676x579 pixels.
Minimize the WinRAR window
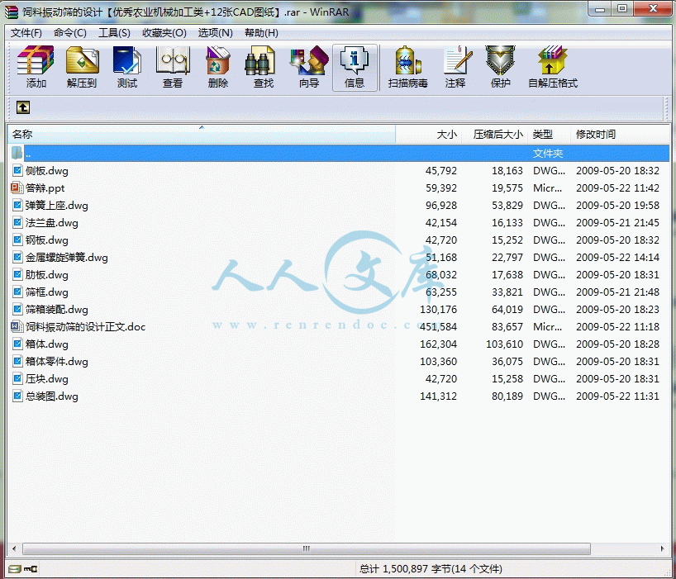600,8
